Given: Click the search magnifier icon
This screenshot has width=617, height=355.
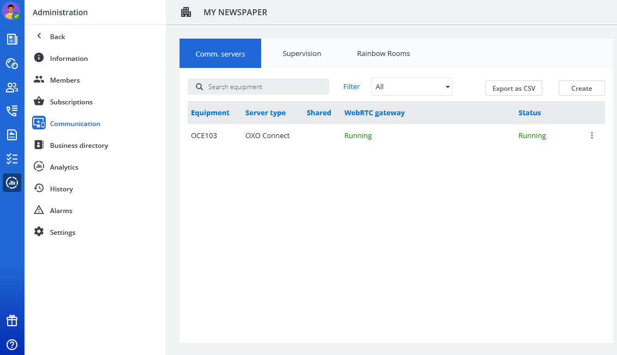Looking at the screenshot, I should [x=200, y=87].
